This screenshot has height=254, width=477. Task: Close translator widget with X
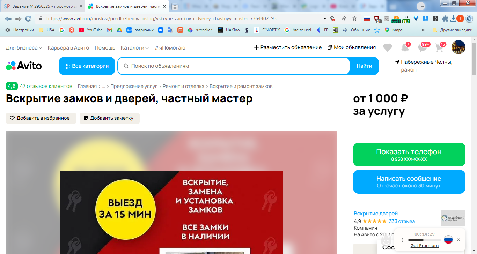click(x=458, y=240)
